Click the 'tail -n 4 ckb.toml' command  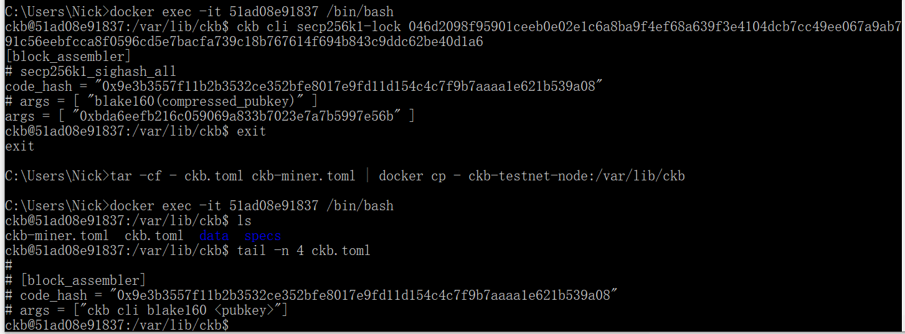pos(303,251)
